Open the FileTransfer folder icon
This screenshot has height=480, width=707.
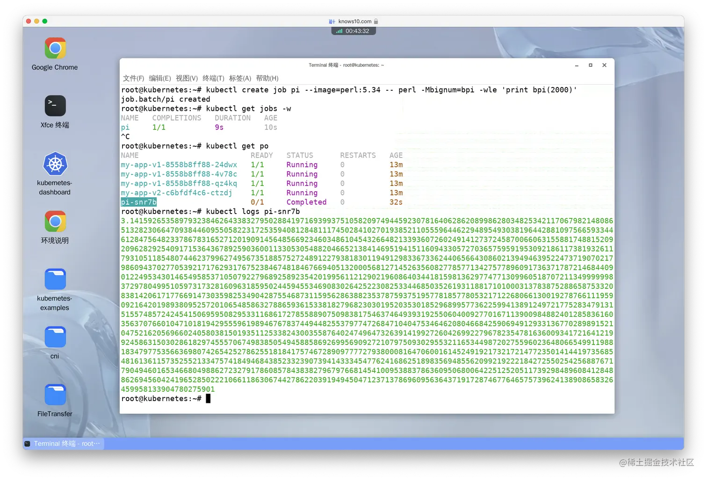pyautogui.click(x=55, y=395)
